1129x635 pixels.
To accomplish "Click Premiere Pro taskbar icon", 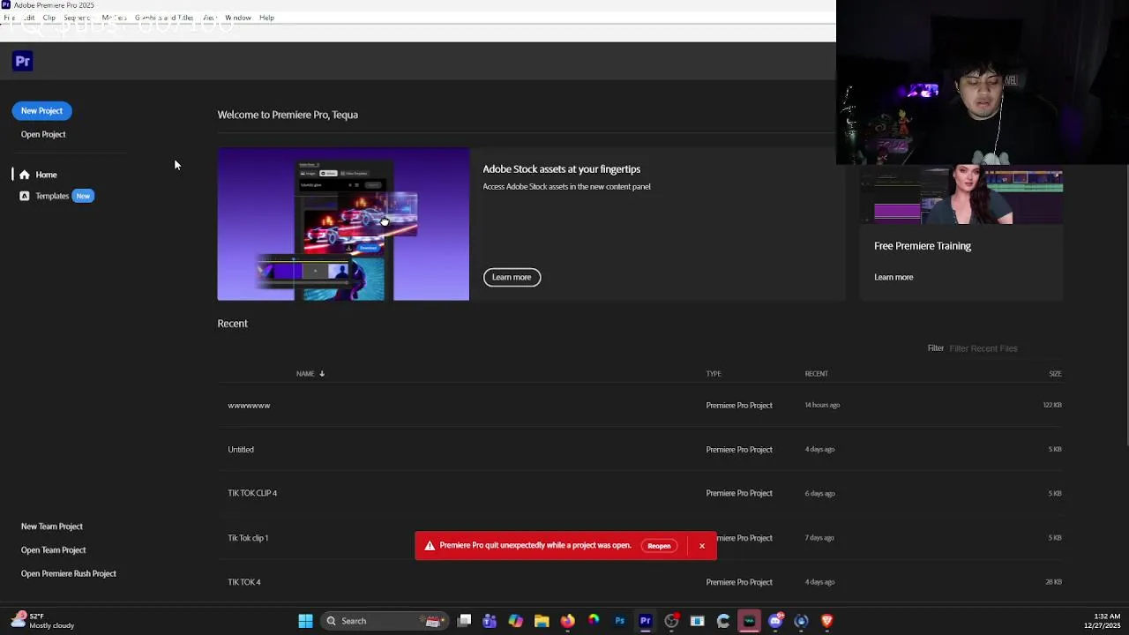I will (646, 621).
